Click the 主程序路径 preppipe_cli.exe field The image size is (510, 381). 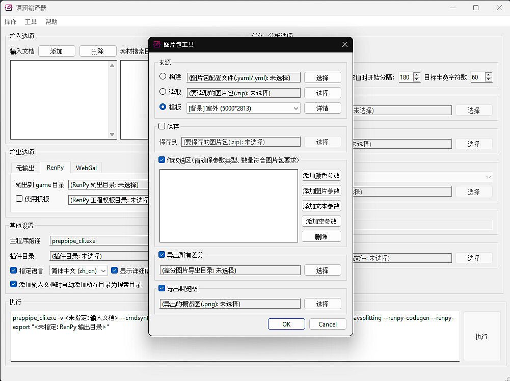99,241
